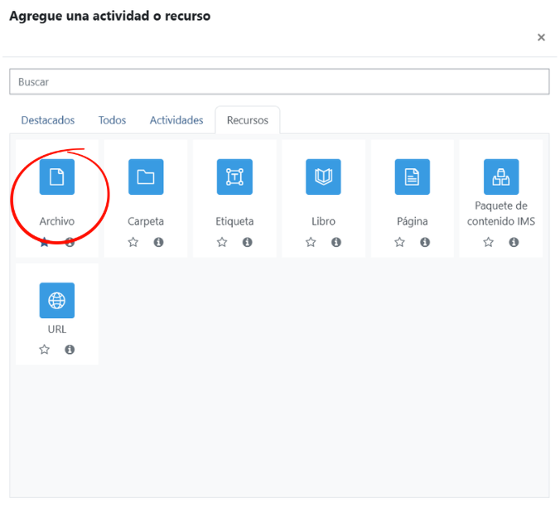Show info about the Archivo resource

click(x=70, y=242)
